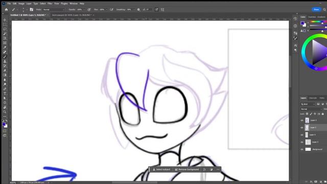The image size is (327, 184).
Task: Select the Frame tool
Action: click(x=5, y=43)
